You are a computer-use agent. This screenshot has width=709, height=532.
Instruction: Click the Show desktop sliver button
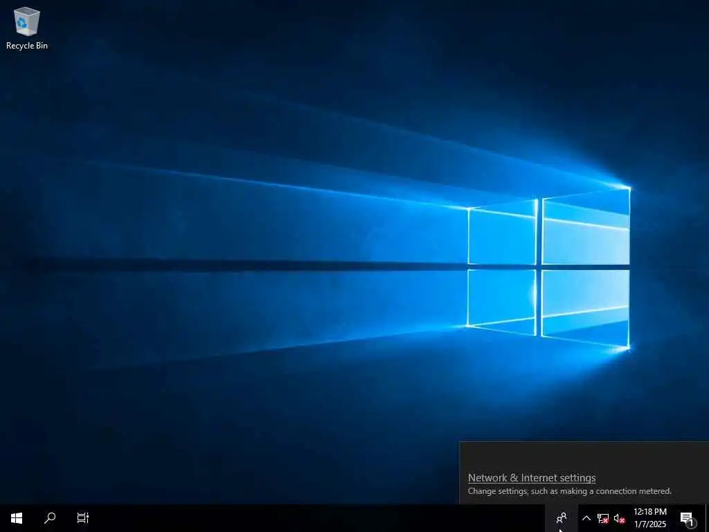pyautogui.click(x=707, y=518)
